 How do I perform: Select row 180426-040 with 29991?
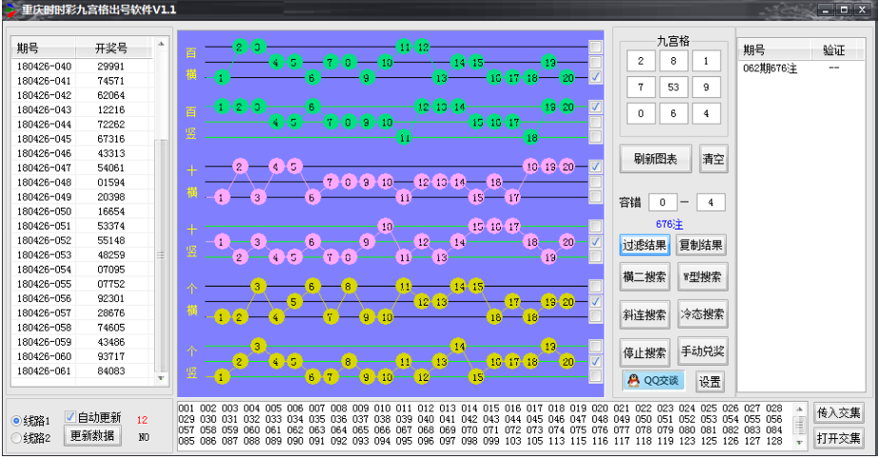(82, 67)
